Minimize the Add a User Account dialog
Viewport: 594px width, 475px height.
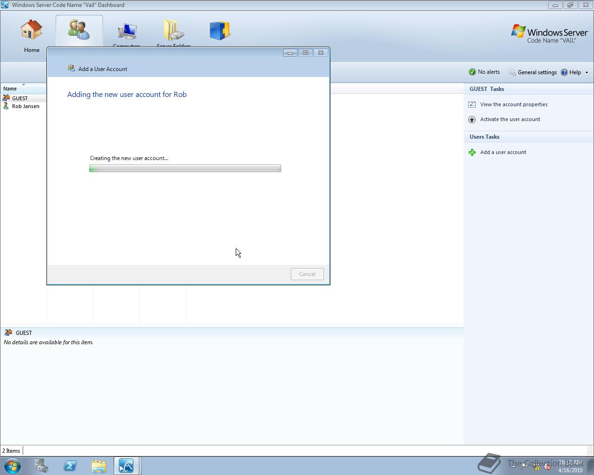(x=290, y=53)
